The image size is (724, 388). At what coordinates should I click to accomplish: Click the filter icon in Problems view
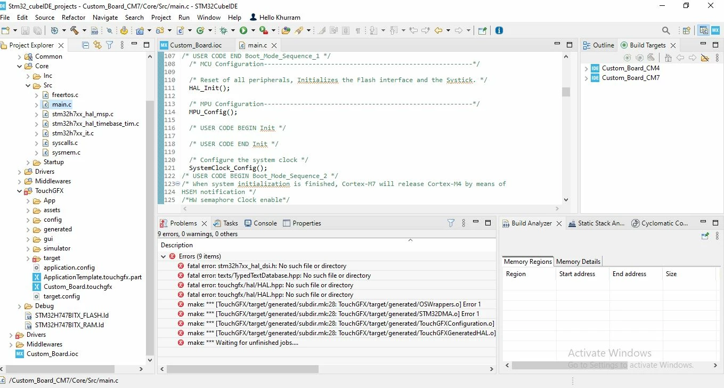click(x=451, y=223)
